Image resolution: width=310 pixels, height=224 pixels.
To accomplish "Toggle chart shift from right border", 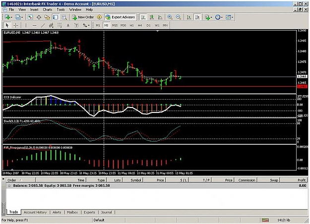I will (x=197, y=17).
